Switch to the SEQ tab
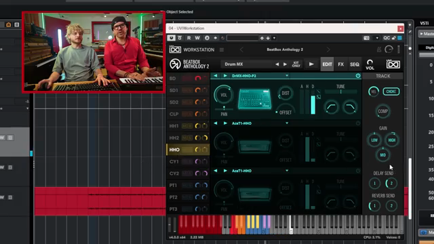This screenshot has height=244, width=434. pos(355,64)
